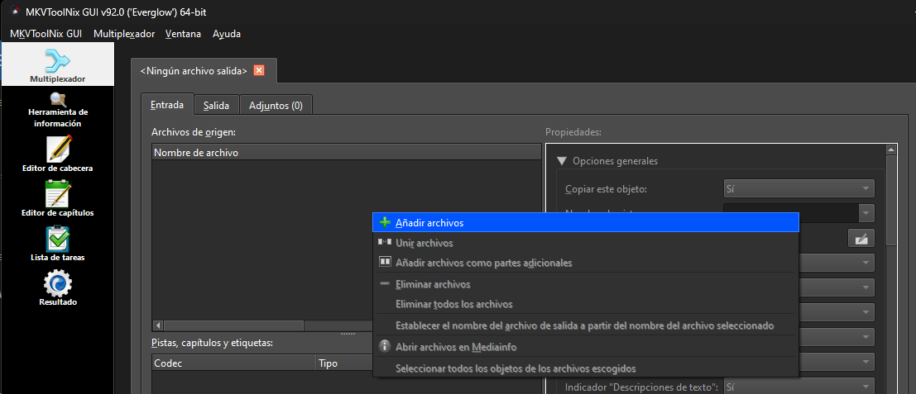Click the Copiar este objeto label
Viewport: 916px width, 394px height.
pos(606,189)
